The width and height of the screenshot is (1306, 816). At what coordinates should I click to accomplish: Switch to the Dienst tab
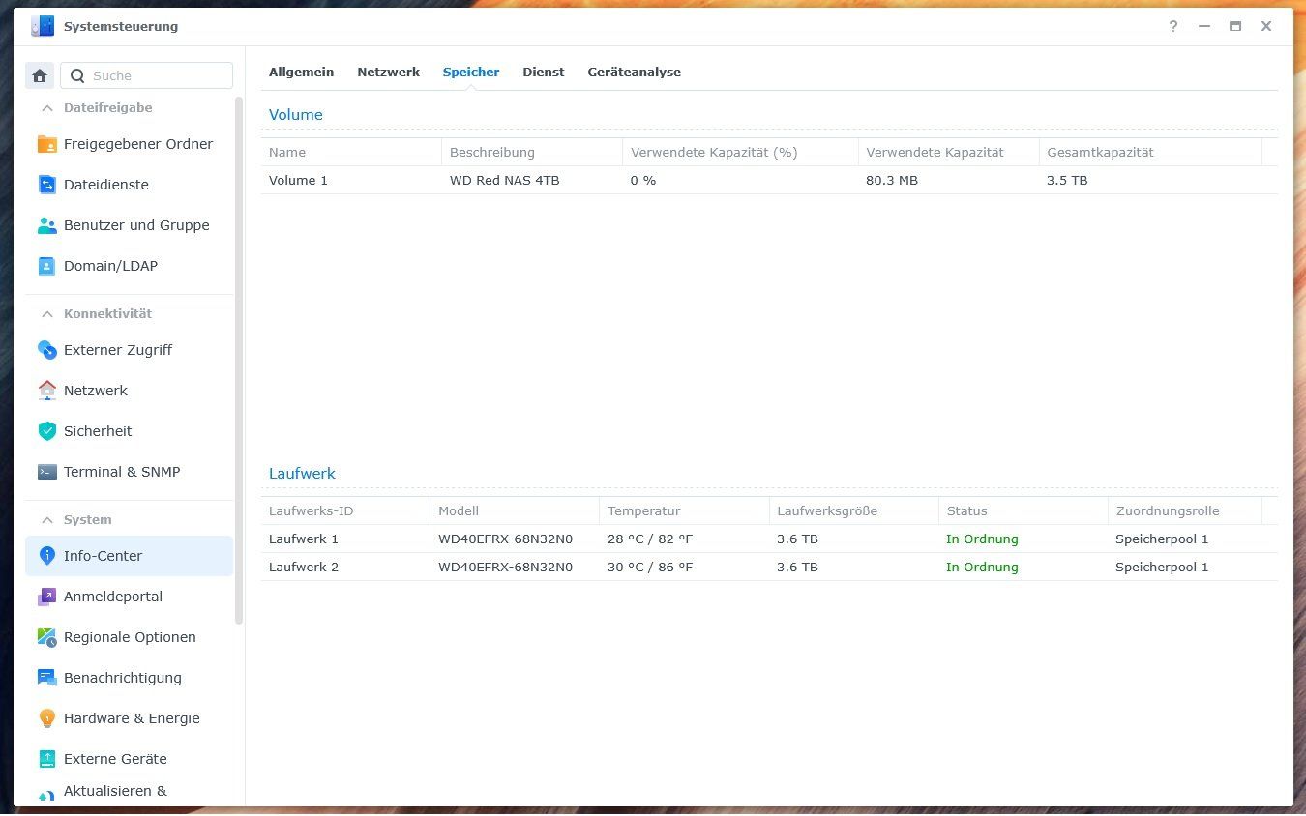click(543, 73)
